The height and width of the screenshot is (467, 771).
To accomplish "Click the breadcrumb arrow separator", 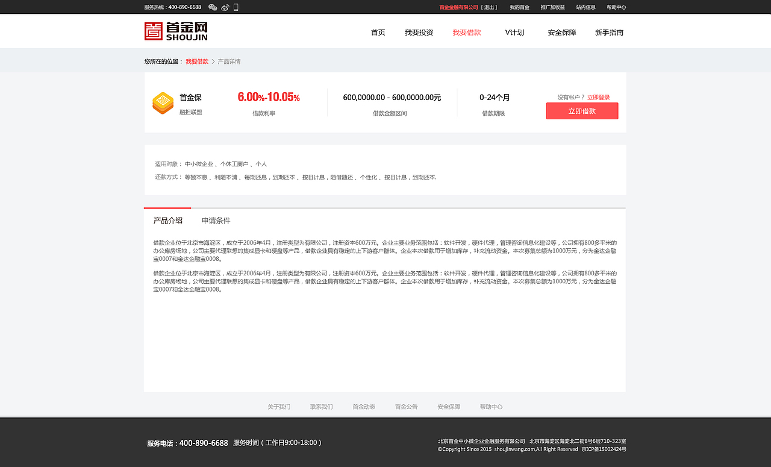I will click(213, 61).
